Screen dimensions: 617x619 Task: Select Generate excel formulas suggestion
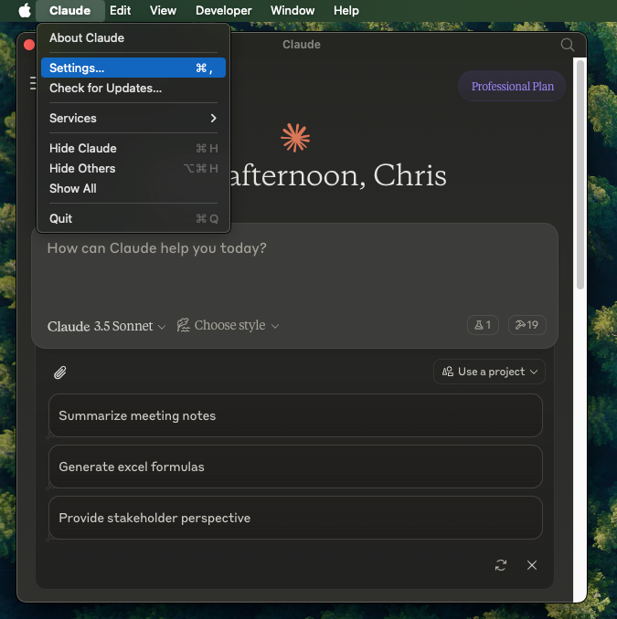[x=295, y=467]
